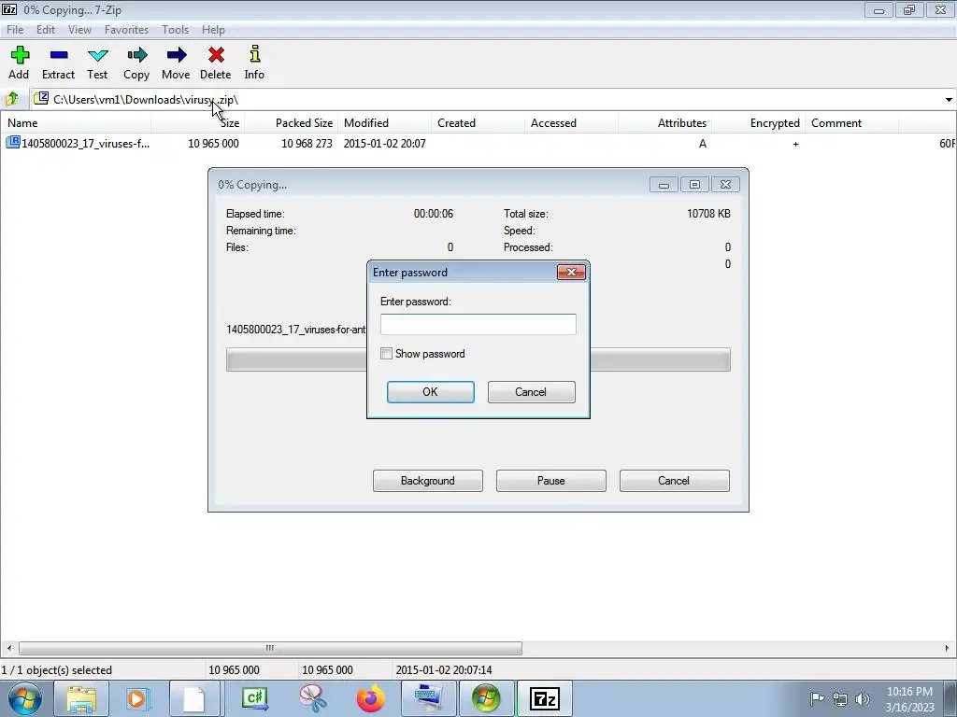957x717 pixels.
Task: Open the Favorites menu
Action: tap(126, 29)
